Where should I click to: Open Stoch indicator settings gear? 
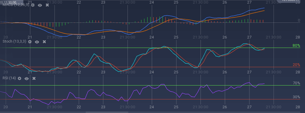(x=30, y=42)
